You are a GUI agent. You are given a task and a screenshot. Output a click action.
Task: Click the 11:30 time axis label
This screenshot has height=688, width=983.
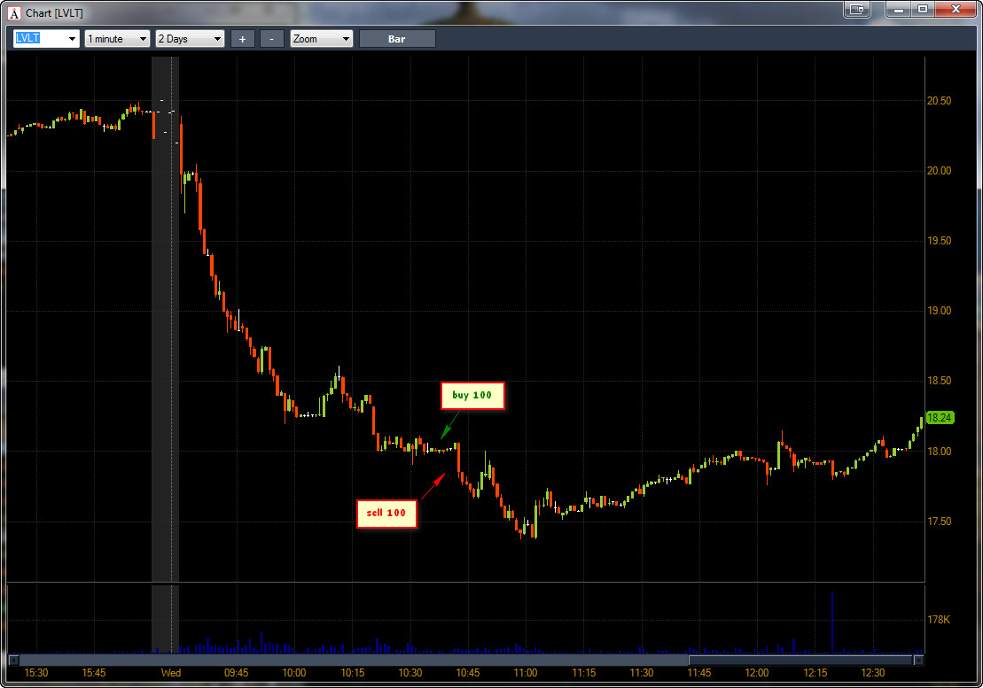click(x=642, y=673)
